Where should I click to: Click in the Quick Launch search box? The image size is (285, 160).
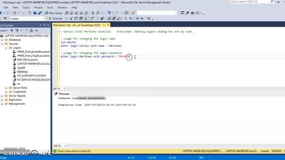tap(252, 2)
